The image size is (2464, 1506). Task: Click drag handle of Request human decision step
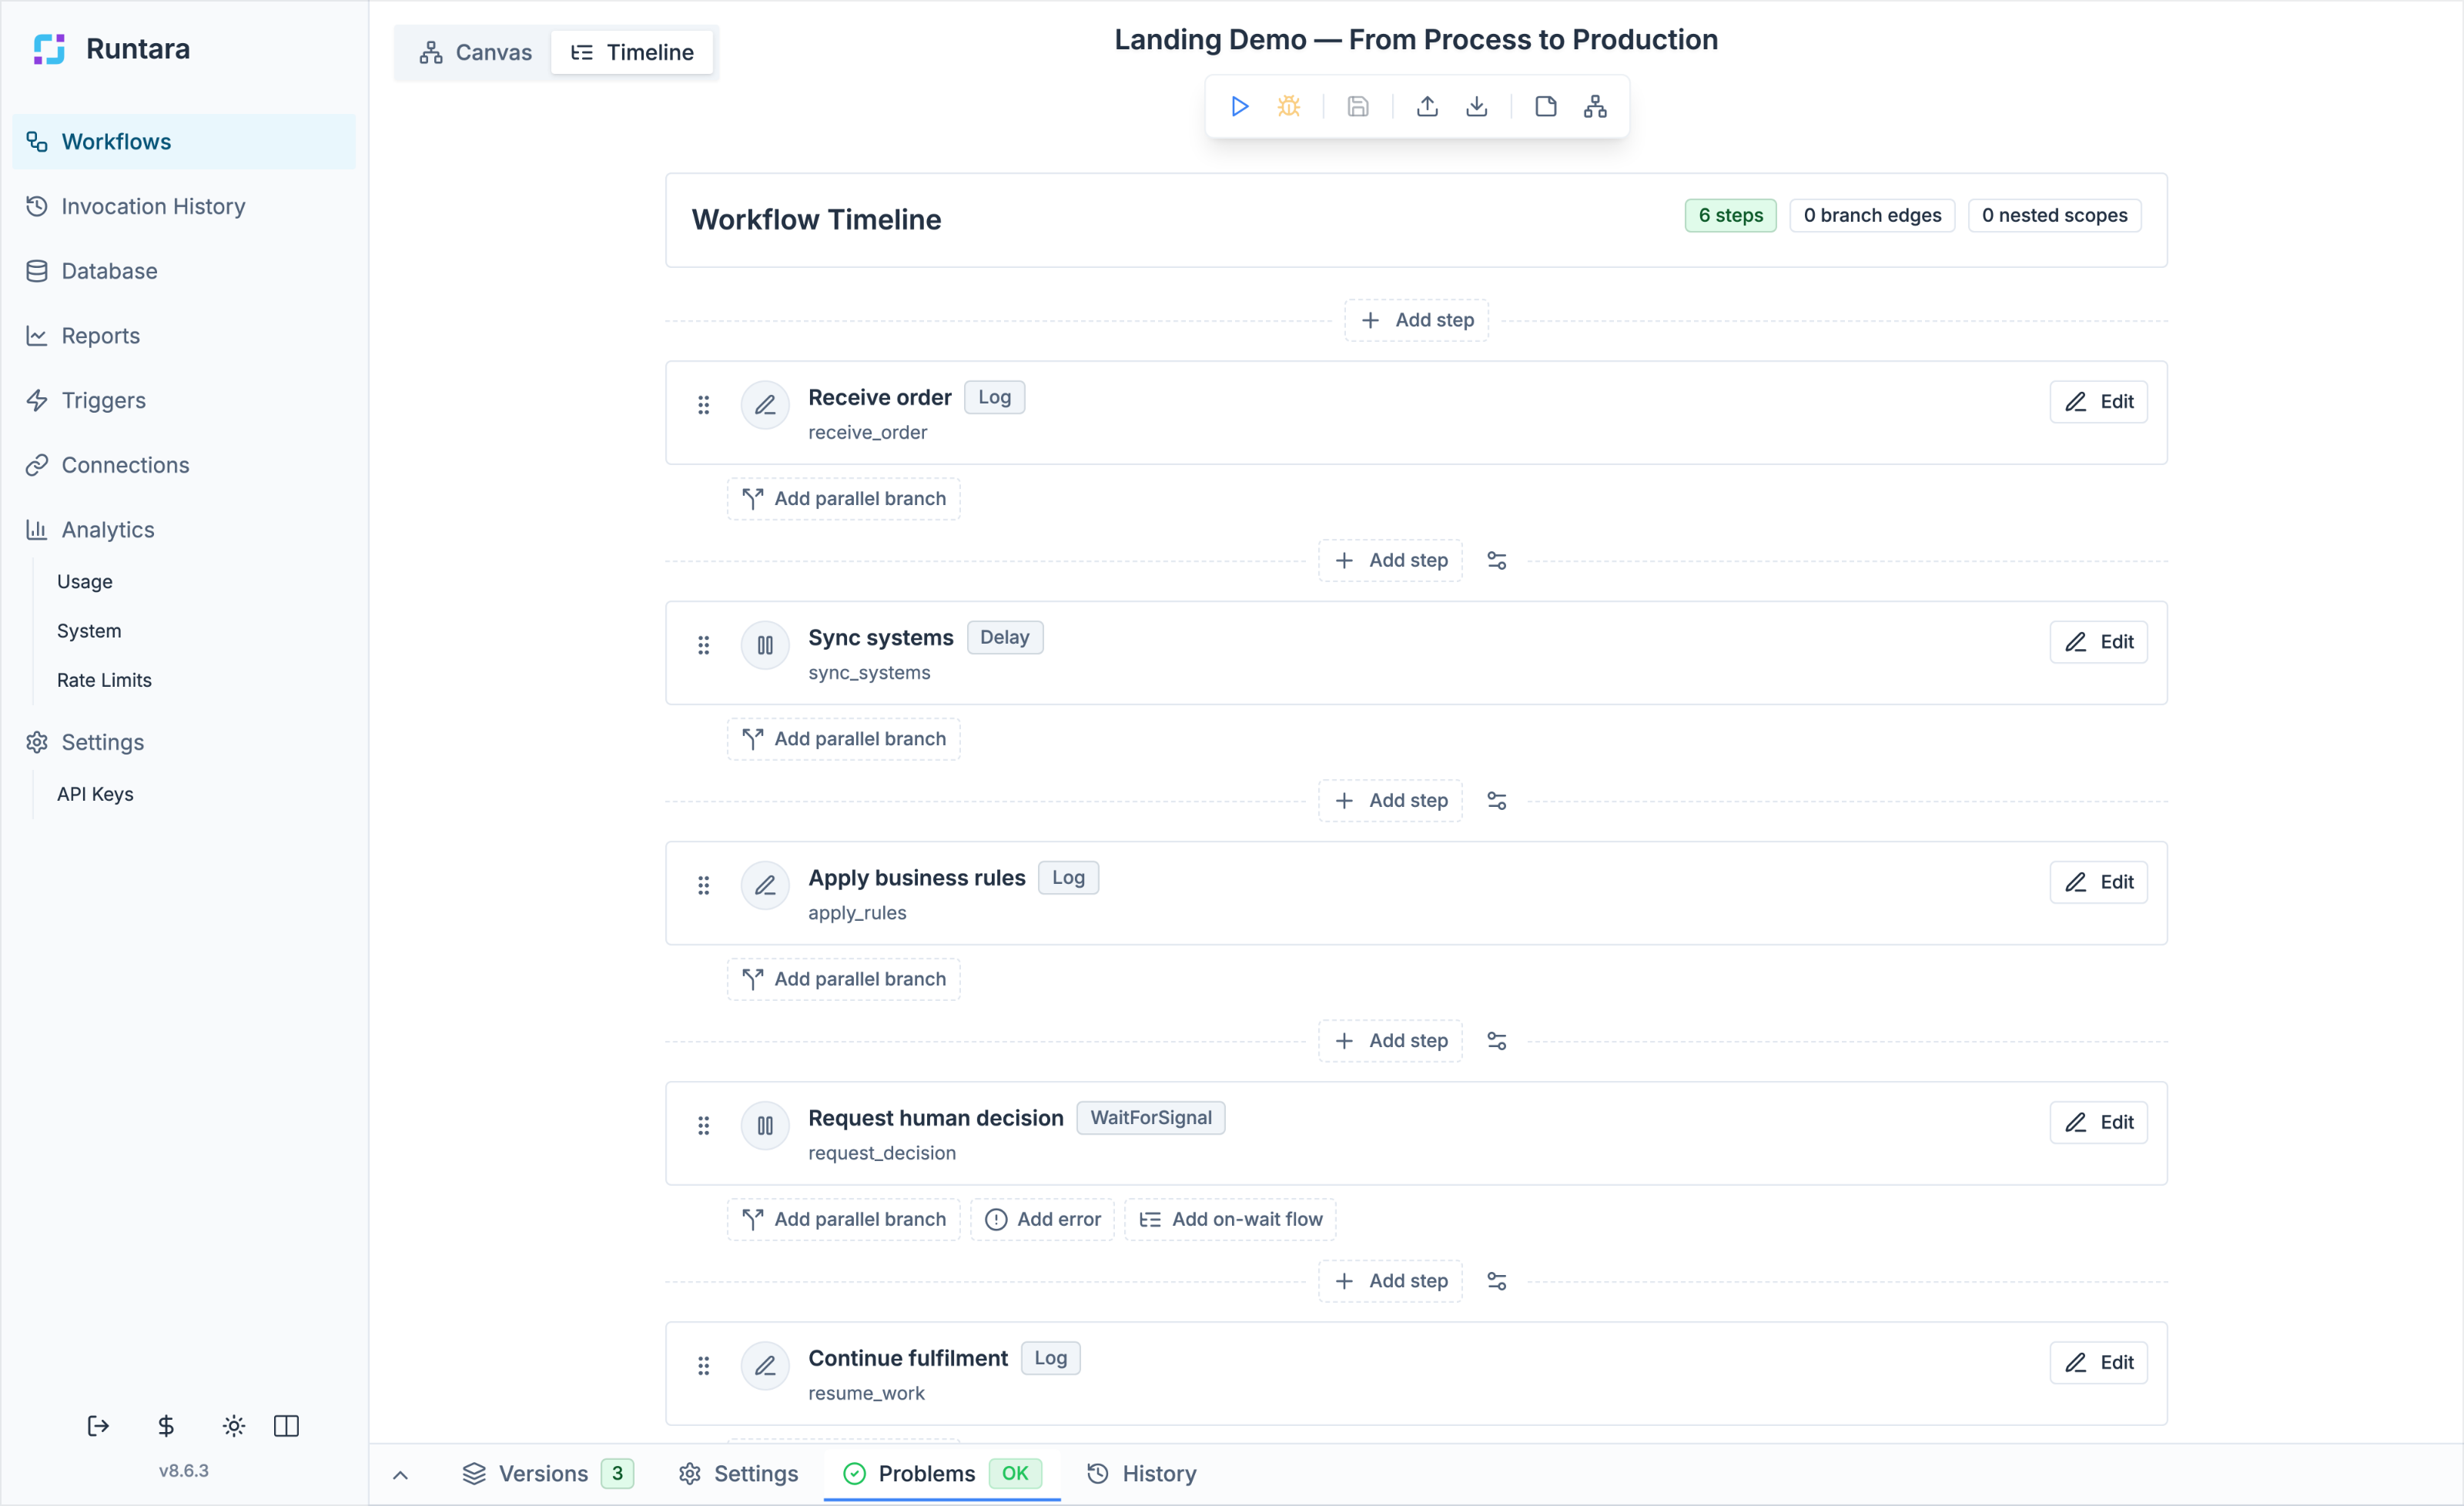click(704, 1126)
